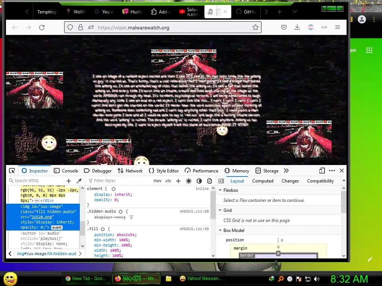Image resolution: width=382 pixels, height=286 pixels.
Task: Toggle the three-pane inspector sidebar
Action: 221,181
